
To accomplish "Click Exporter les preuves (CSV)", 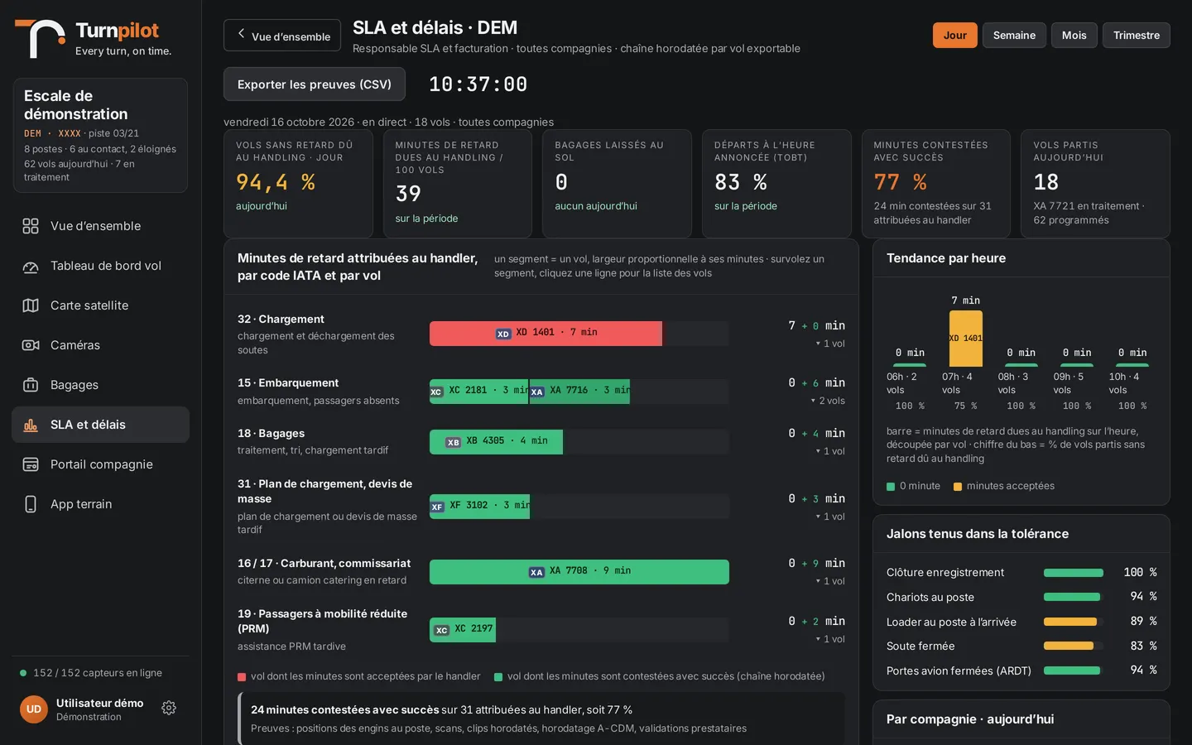I will (315, 84).
